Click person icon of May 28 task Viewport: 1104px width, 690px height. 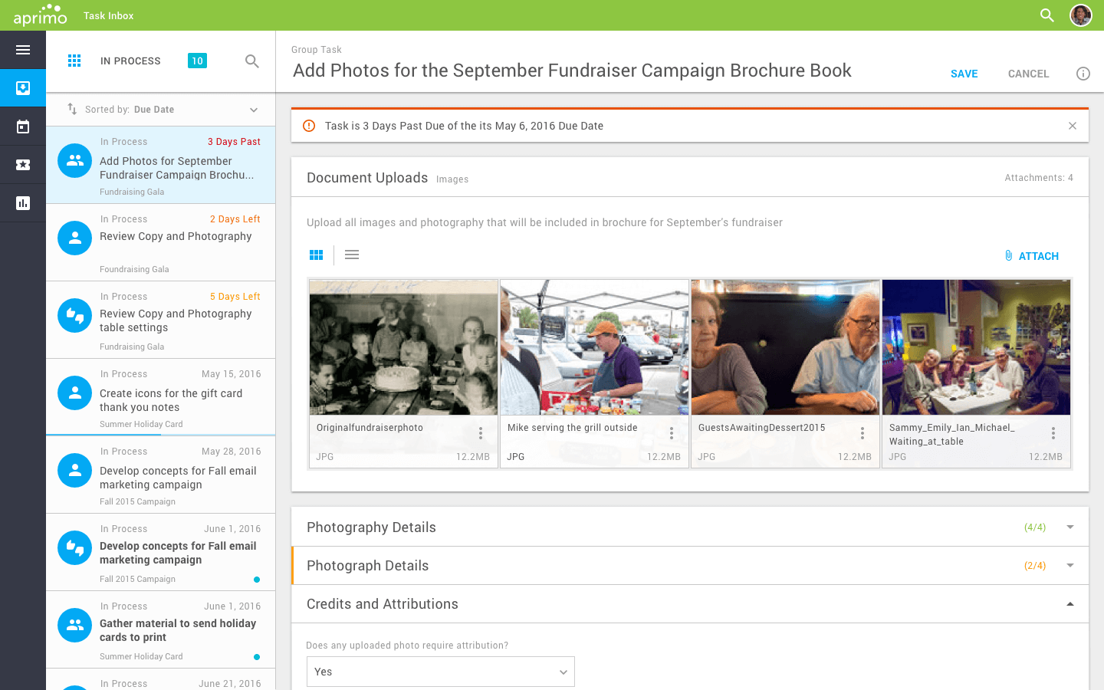pos(75,471)
